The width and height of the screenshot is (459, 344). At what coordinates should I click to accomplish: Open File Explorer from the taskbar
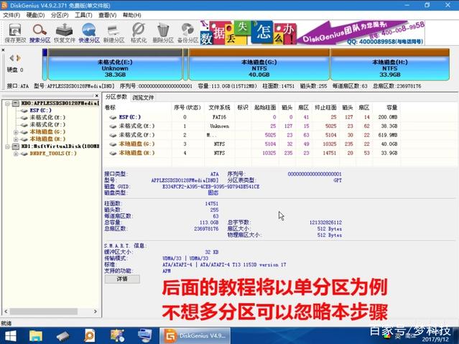point(35,336)
